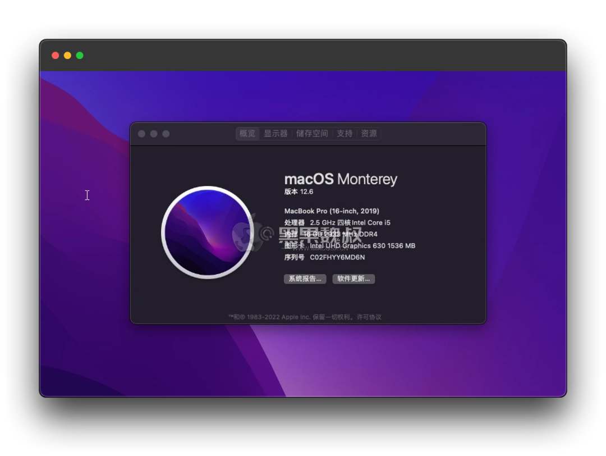Select the 概览 (Overview) tab
606x456 pixels.
pos(247,134)
